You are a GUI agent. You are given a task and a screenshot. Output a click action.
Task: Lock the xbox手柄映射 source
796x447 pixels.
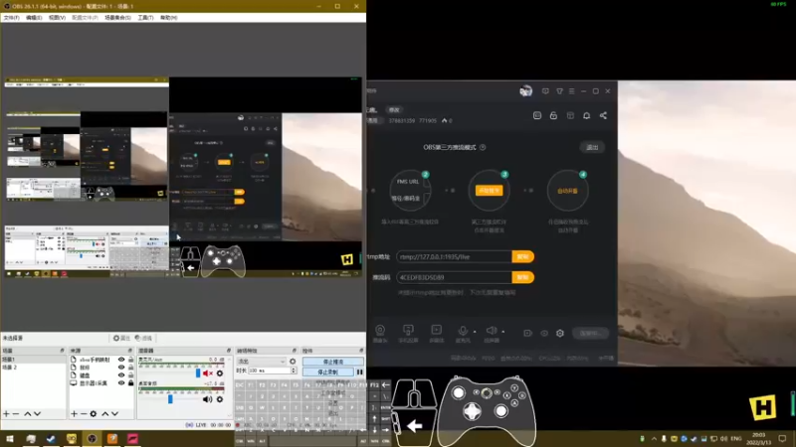[131, 360]
